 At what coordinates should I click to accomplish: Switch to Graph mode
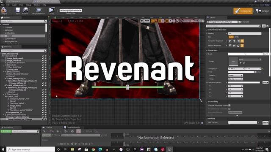click(263, 11)
